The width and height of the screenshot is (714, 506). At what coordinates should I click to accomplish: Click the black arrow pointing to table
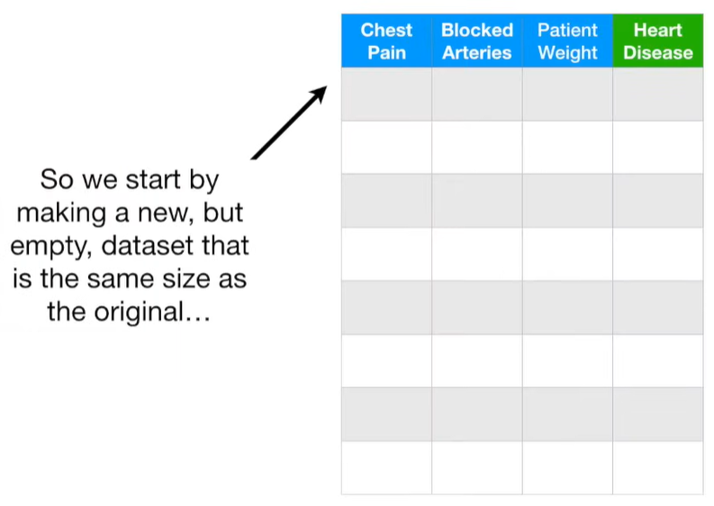pos(288,122)
